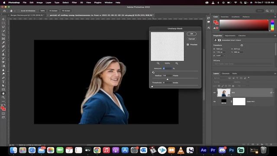Open the layer comp dropdown in Properties

243,64
